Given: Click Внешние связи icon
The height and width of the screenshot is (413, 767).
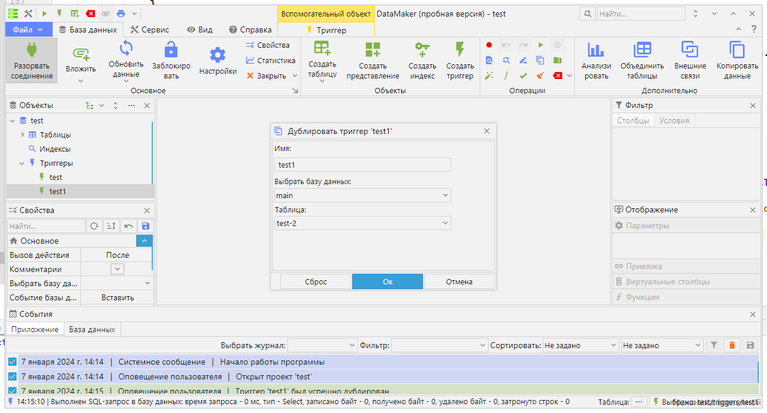Looking at the screenshot, I should tap(690, 50).
